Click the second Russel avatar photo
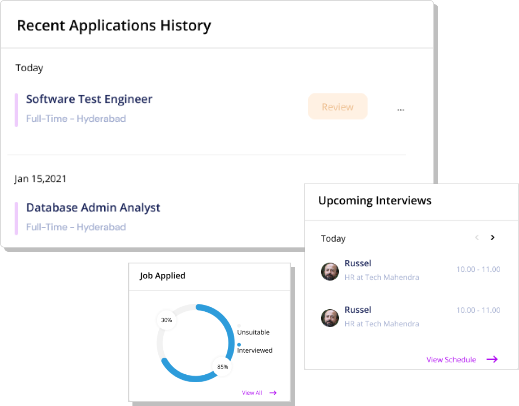519x406 pixels. pyautogui.click(x=330, y=318)
